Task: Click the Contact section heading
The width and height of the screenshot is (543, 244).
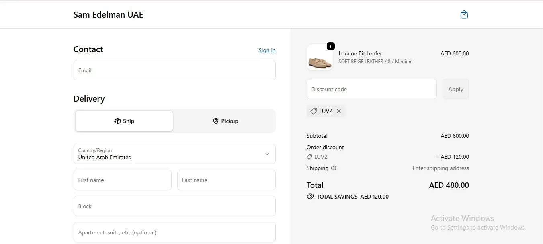Action: (x=88, y=49)
